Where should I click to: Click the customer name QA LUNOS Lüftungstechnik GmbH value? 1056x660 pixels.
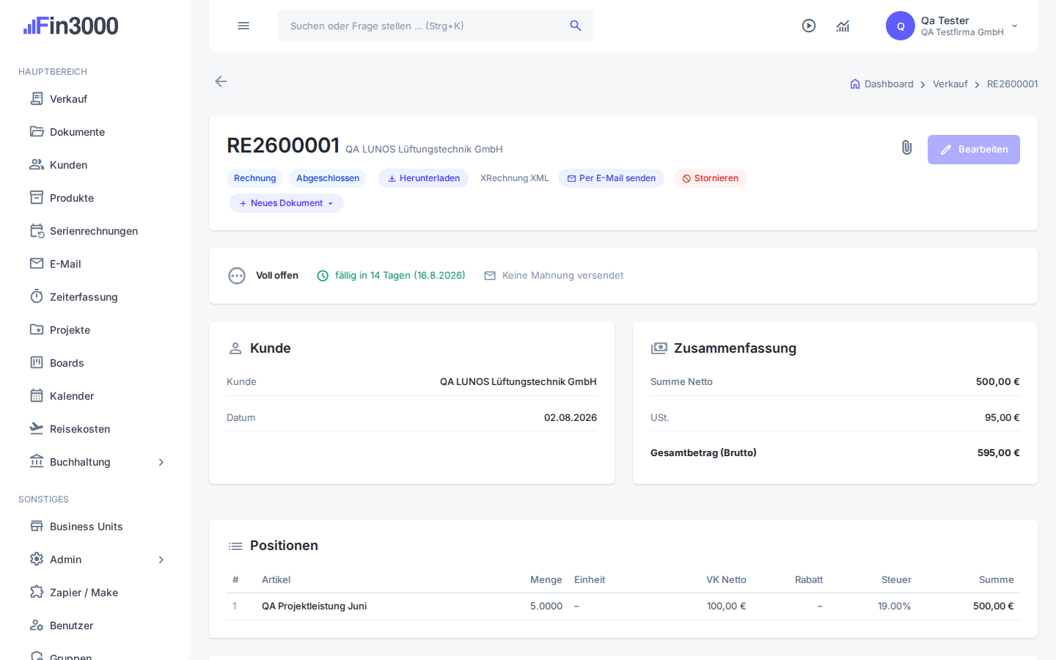[518, 382]
